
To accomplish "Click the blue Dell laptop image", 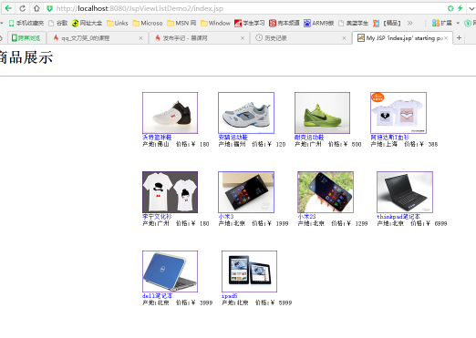I will (170, 271).
